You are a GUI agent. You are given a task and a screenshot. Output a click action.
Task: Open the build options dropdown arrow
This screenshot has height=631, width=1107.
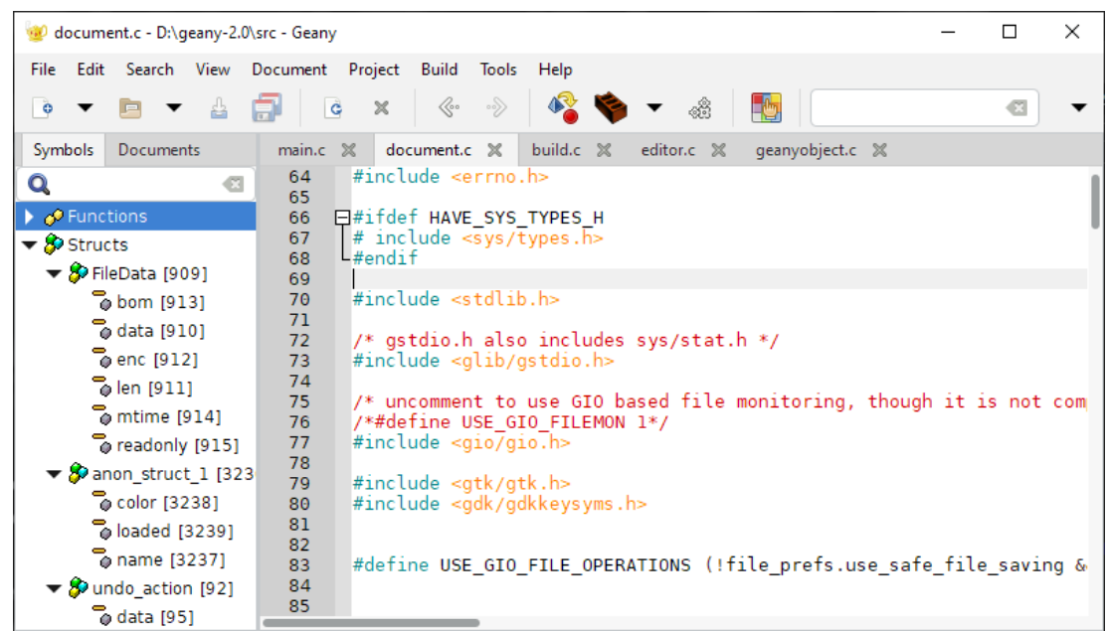tap(654, 107)
